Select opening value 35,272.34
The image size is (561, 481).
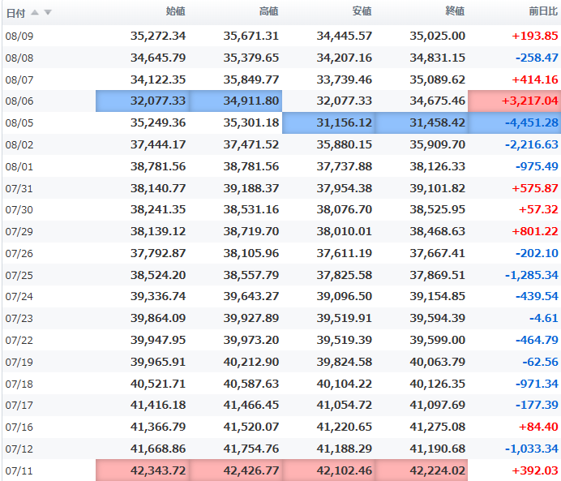point(158,36)
